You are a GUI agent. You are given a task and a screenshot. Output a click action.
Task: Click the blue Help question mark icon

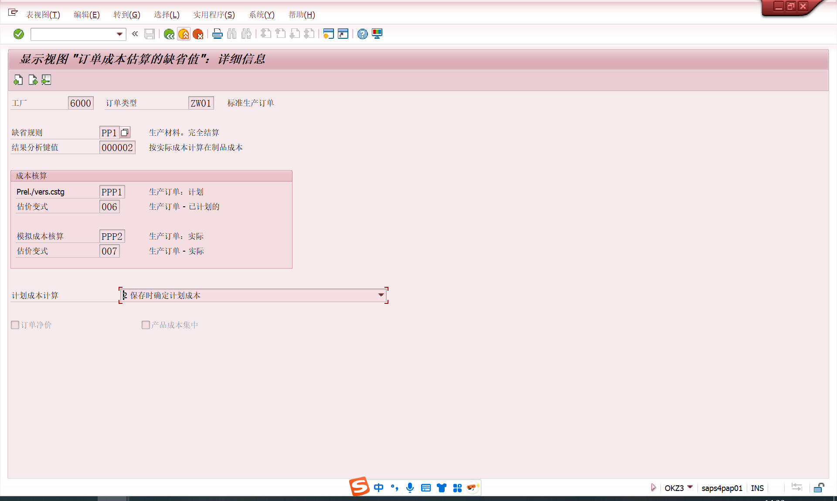[362, 34]
